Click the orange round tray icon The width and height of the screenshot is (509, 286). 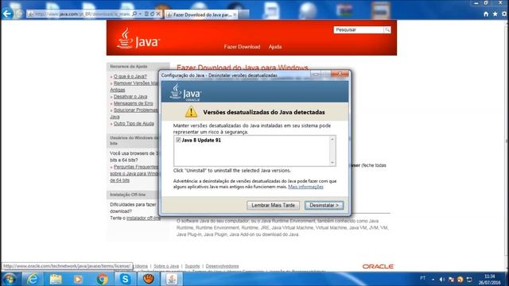(x=460, y=280)
